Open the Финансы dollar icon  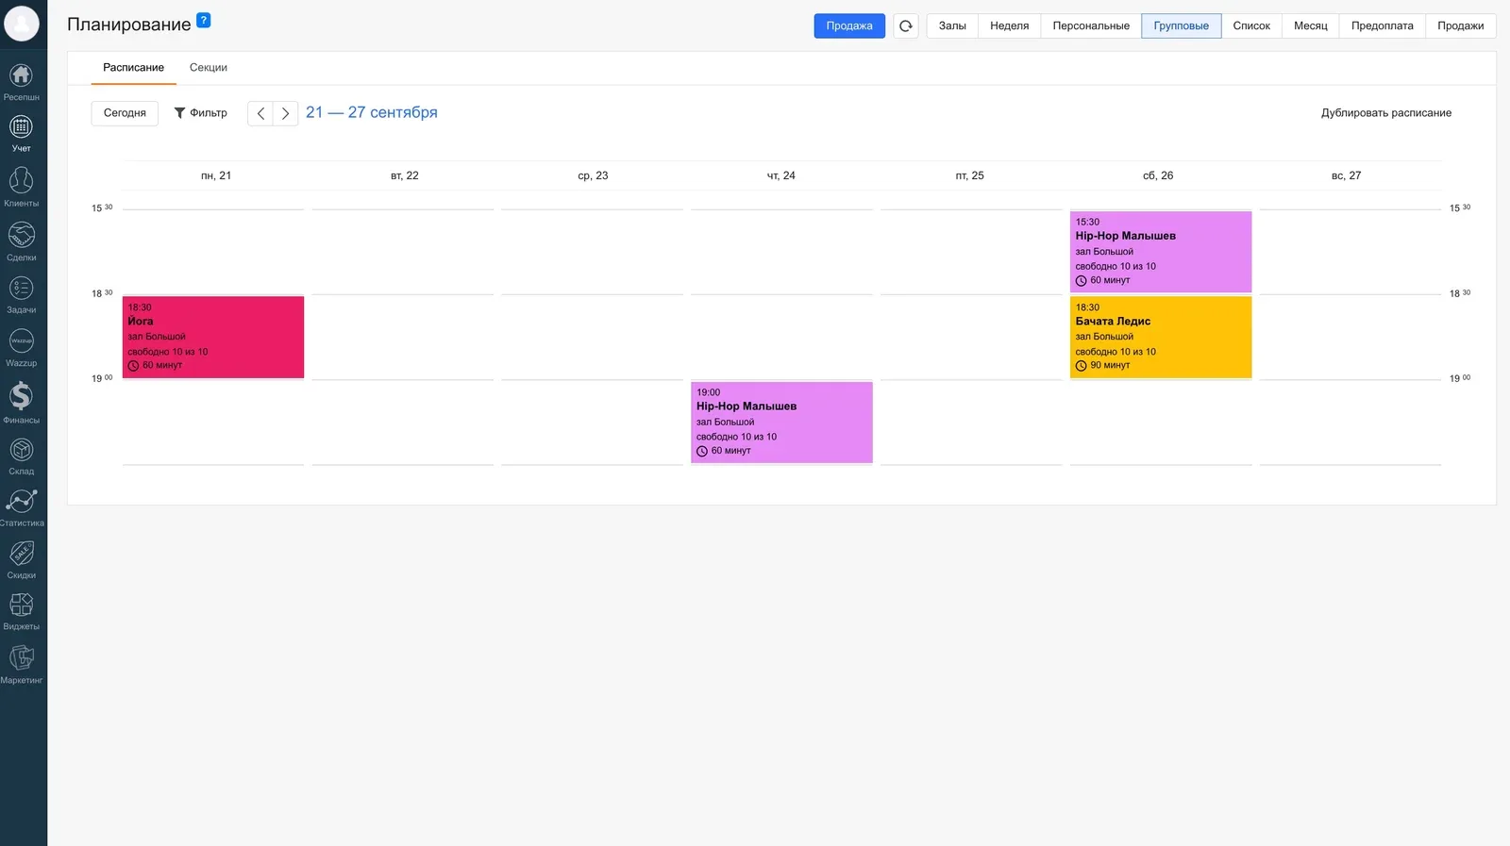pyautogui.click(x=22, y=396)
